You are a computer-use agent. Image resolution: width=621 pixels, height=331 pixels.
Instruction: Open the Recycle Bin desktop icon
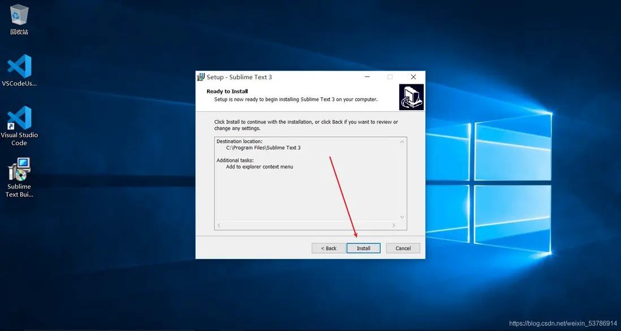click(19, 20)
